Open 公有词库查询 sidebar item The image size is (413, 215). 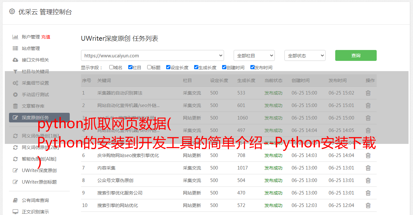click(35, 200)
